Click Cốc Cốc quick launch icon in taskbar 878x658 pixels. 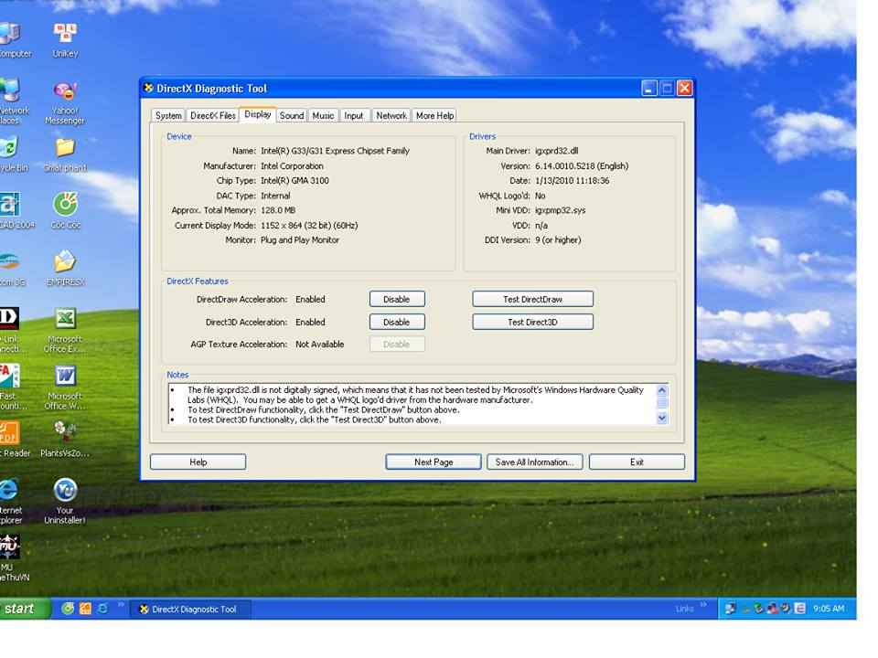pyautogui.click(x=68, y=609)
